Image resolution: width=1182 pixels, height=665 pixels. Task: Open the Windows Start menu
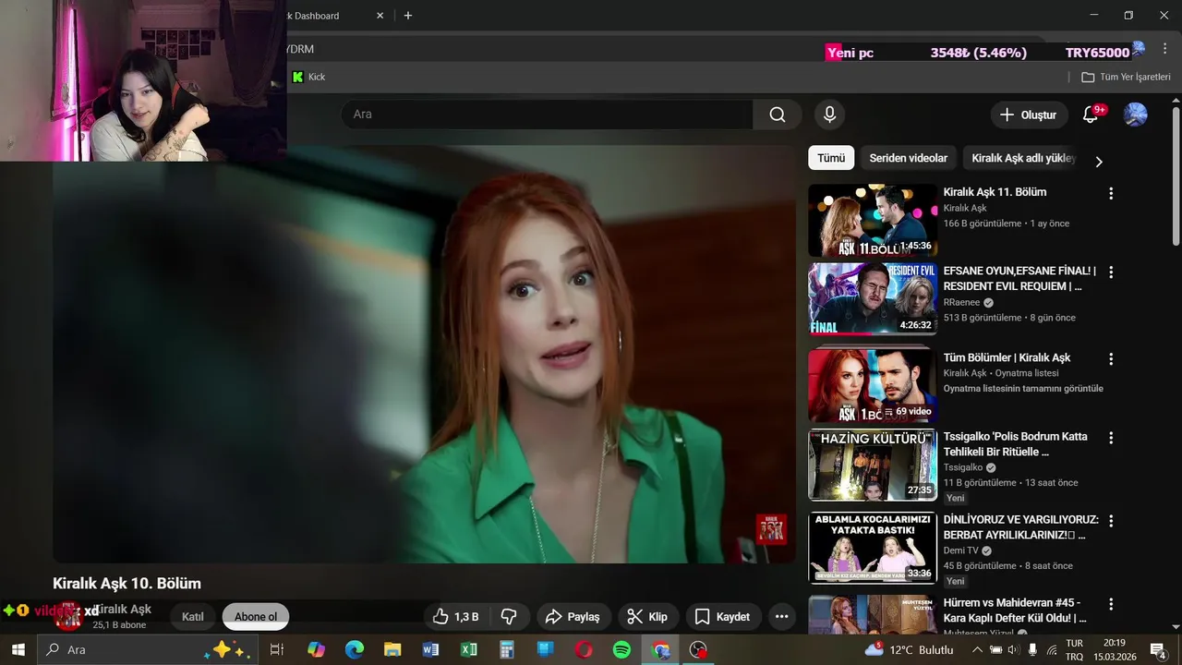(18, 649)
